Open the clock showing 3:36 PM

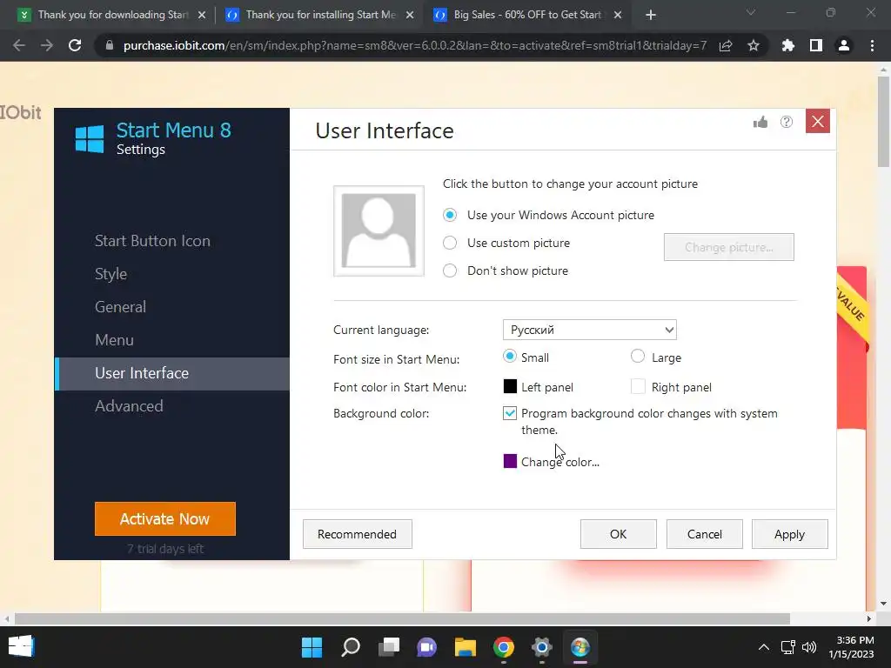pyautogui.click(x=851, y=647)
